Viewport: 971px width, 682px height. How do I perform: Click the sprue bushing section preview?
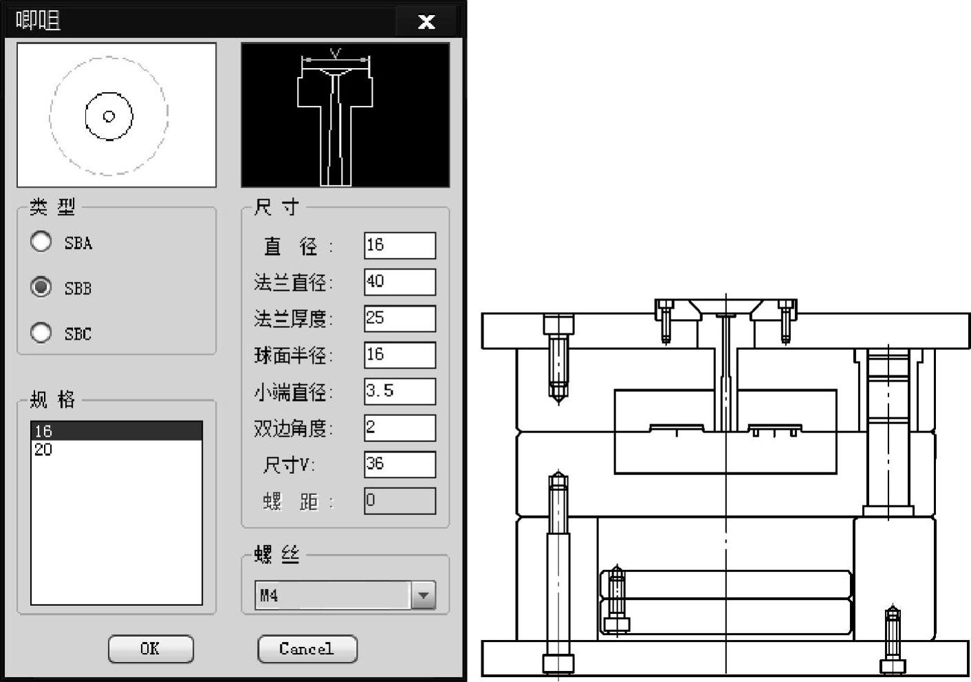click(345, 115)
